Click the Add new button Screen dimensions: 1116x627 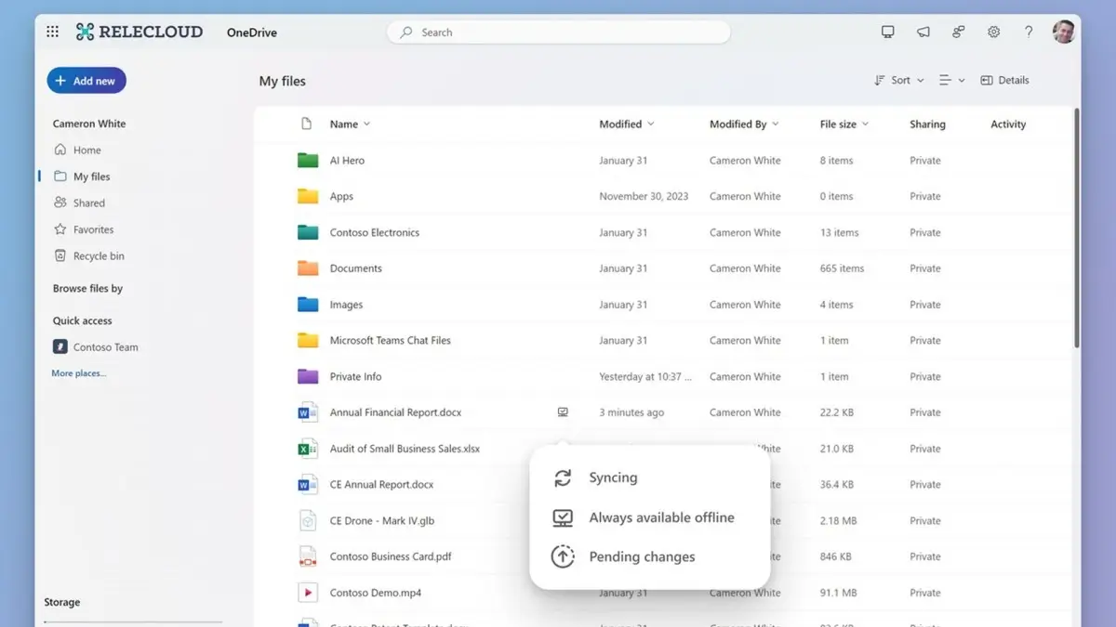coord(86,81)
